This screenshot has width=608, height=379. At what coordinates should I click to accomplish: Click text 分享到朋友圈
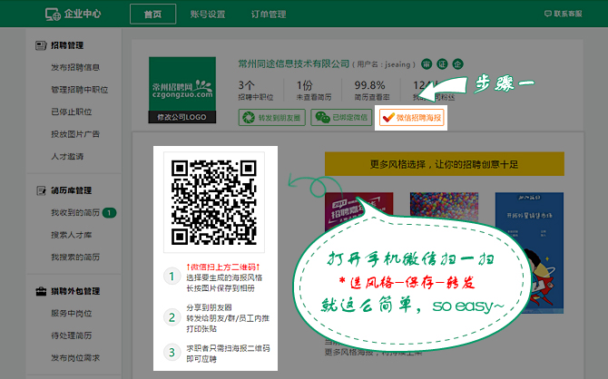click(x=209, y=307)
